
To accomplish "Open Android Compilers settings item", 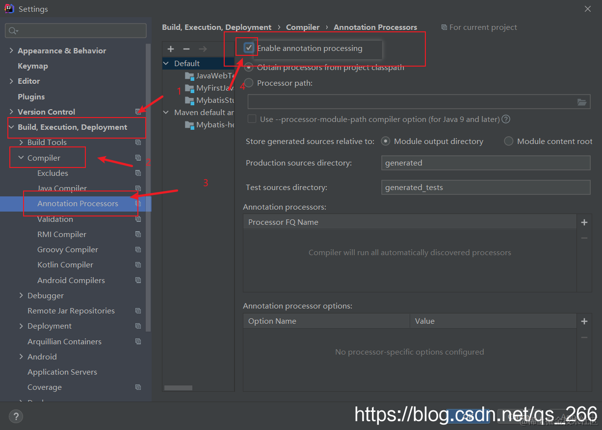I will pos(71,280).
